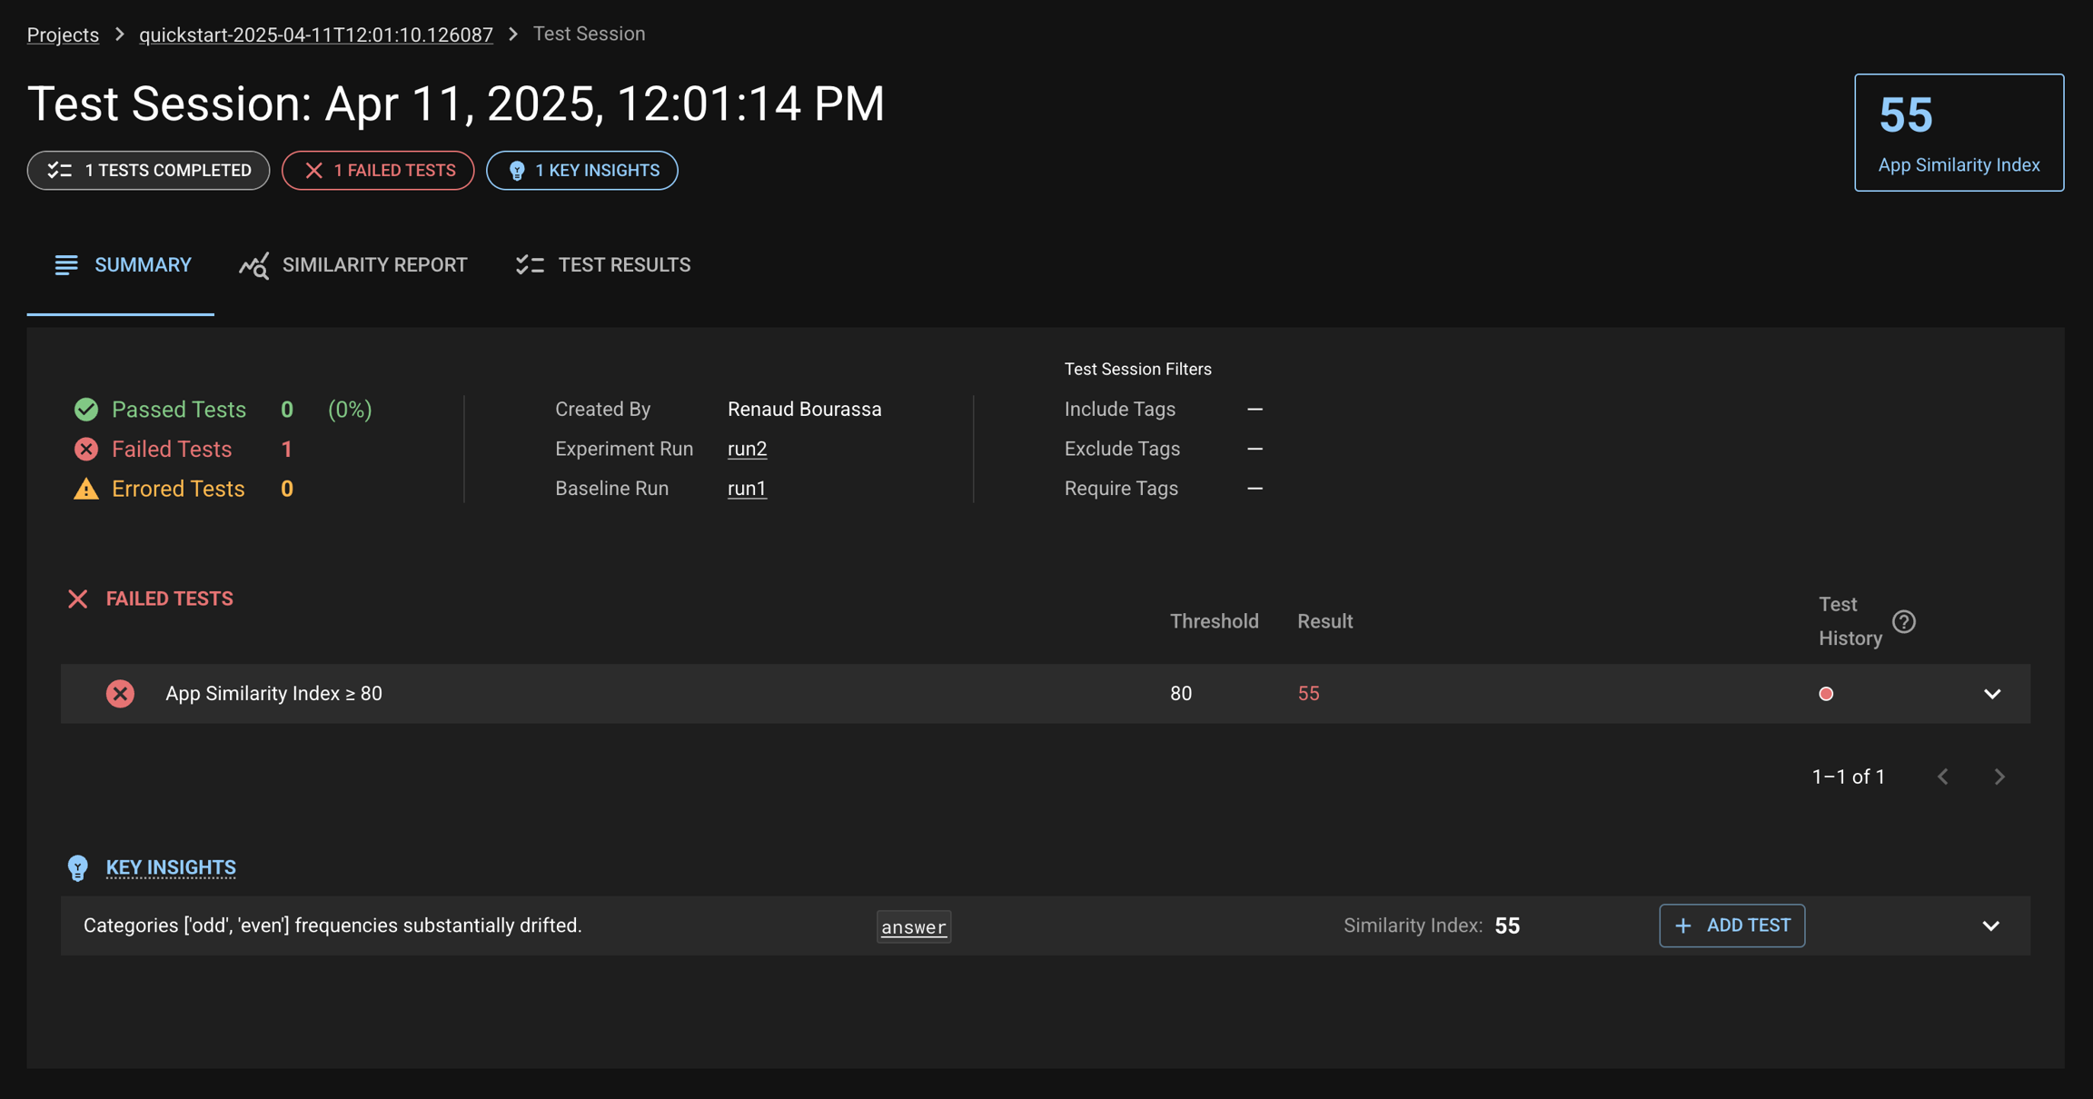This screenshot has height=1099, width=2093.
Task: Switch to the Similarity Report tab
Action: click(x=353, y=265)
